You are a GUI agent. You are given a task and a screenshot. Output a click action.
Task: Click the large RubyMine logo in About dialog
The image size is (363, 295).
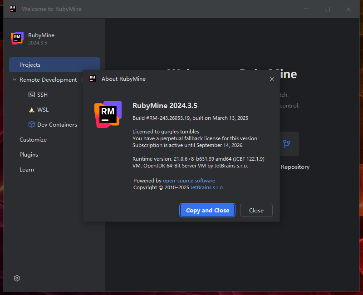(108, 114)
